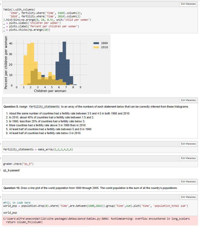Click into the Table().with_columns code cell
Screen dimensions: 200x227
(x=100, y=20)
